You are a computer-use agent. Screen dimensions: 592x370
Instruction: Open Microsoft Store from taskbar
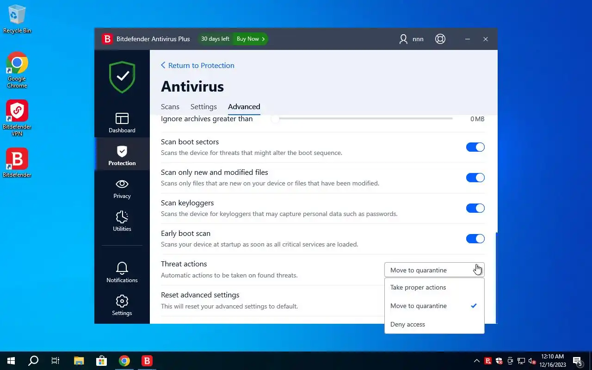pos(101,361)
